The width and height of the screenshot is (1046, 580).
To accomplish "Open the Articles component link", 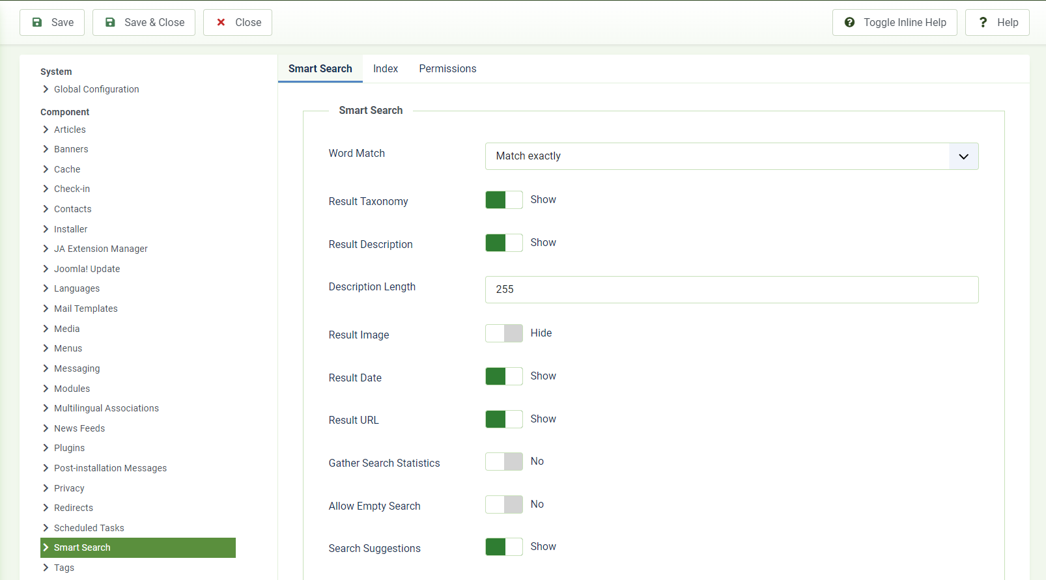I will click(x=70, y=130).
